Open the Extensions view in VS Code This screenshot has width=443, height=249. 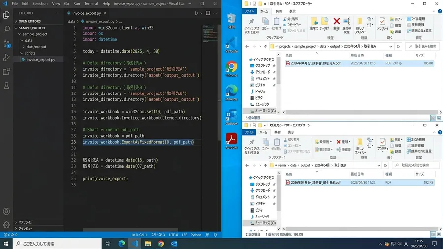(x=6, y=71)
